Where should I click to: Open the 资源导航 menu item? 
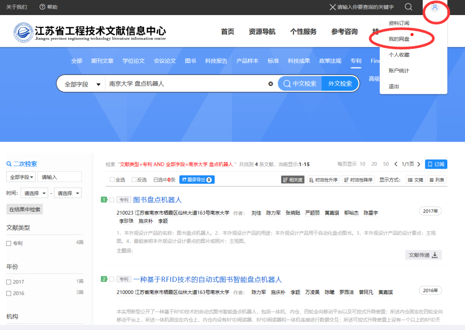[x=262, y=31]
